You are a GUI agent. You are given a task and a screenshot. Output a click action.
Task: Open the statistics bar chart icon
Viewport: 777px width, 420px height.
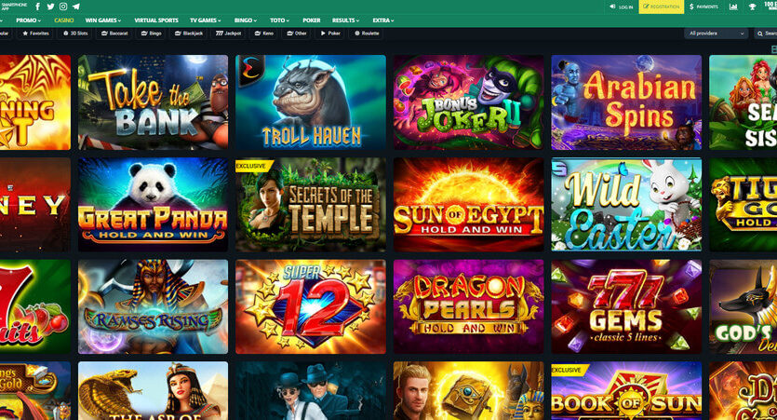click(x=733, y=7)
